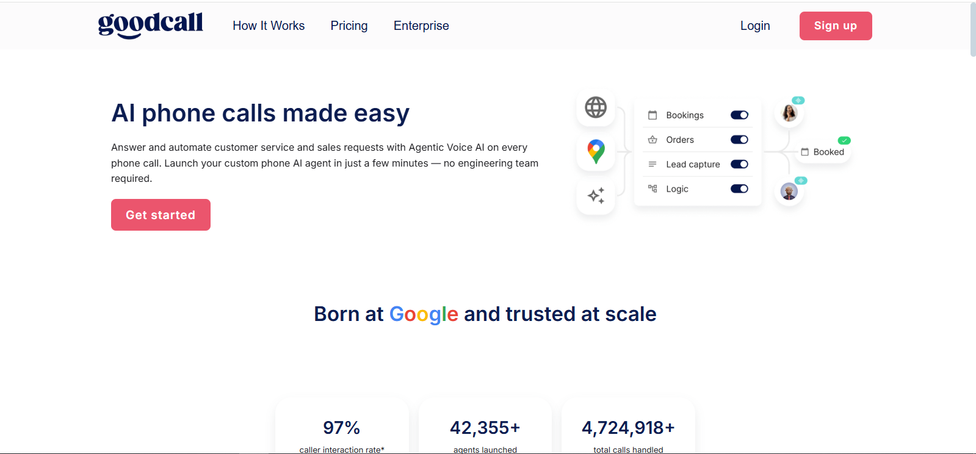Go to the Pricing page
This screenshot has width=976, height=454.
349,26
